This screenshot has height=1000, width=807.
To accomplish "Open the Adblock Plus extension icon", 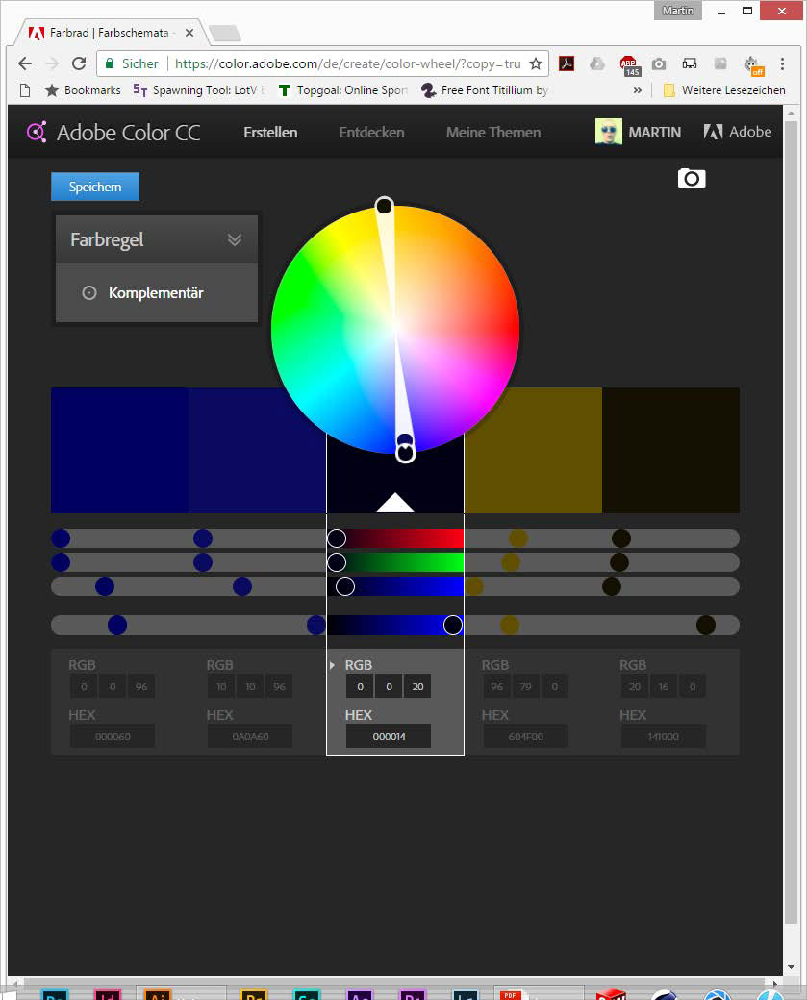I will (x=629, y=65).
